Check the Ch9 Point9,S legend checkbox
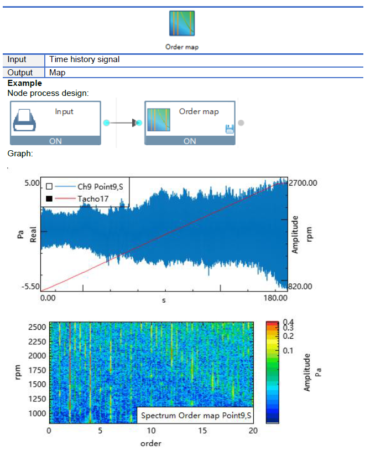 (49, 186)
